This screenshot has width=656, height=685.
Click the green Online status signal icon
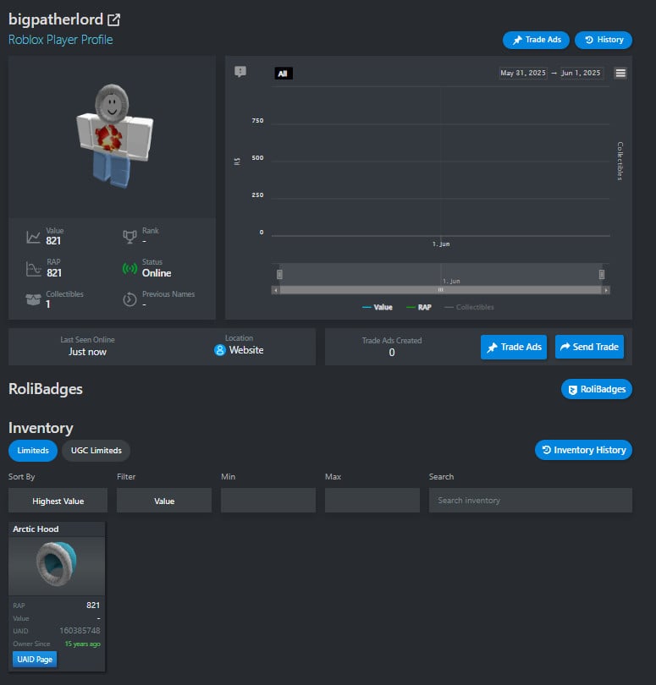[x=130, y=268]
